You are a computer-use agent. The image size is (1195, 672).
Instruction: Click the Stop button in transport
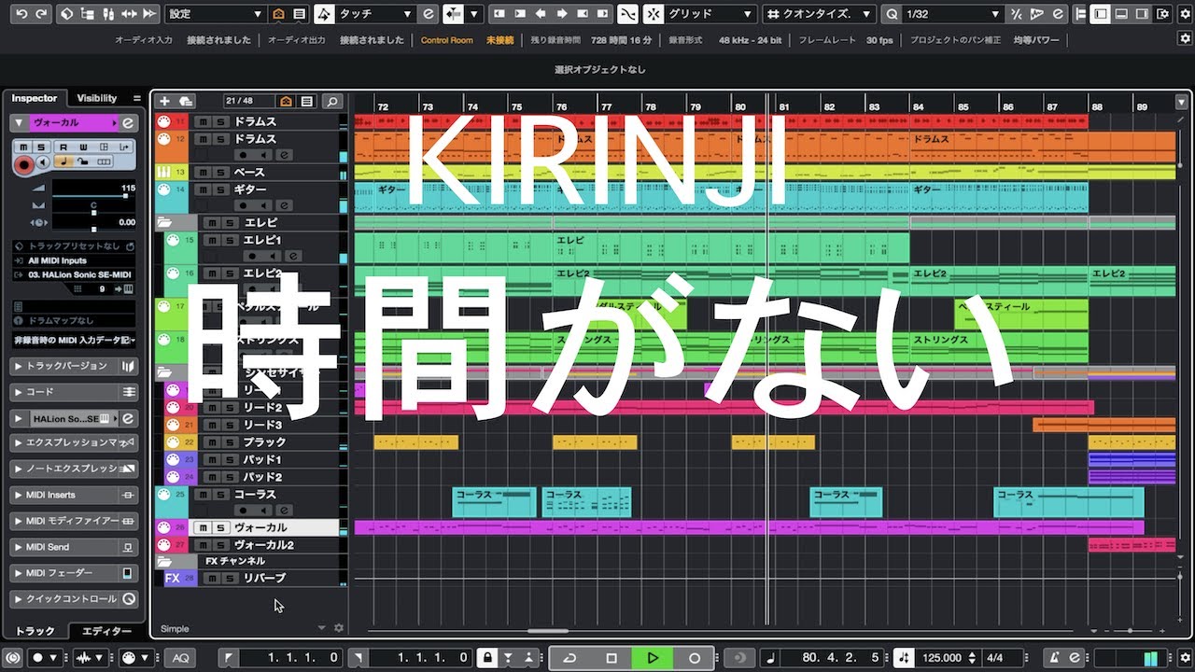tap(612, 658)
